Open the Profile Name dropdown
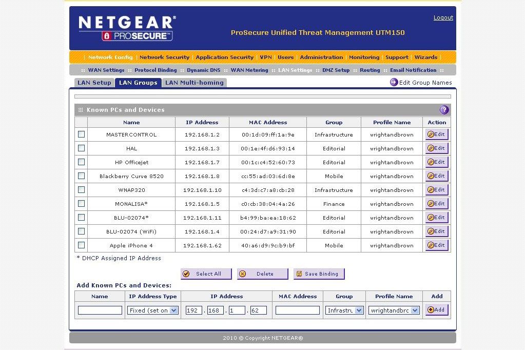The width and height of the screenshot is (525, 350). tap(394, 310)
